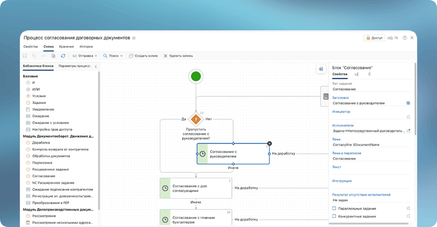Viewport: 437px width, 227px height.
Task: Open the paperclip tab in block panel
Action: (369, 74)
